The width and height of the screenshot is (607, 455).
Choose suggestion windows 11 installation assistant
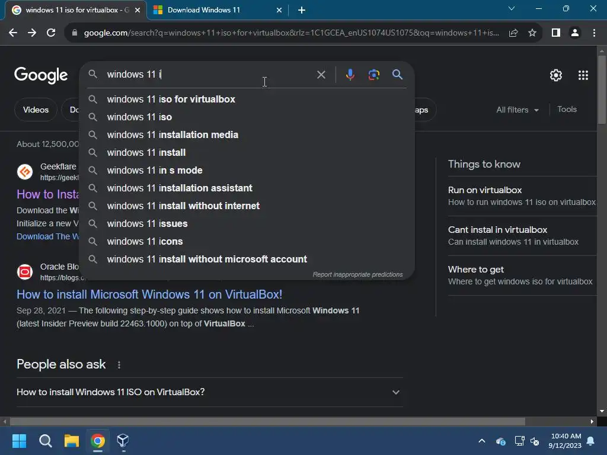247,188
